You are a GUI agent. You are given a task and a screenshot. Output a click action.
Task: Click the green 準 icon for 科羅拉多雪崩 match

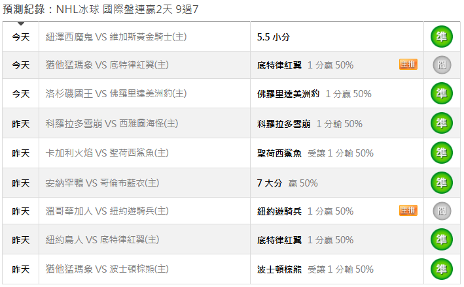(x=441, y=123)
